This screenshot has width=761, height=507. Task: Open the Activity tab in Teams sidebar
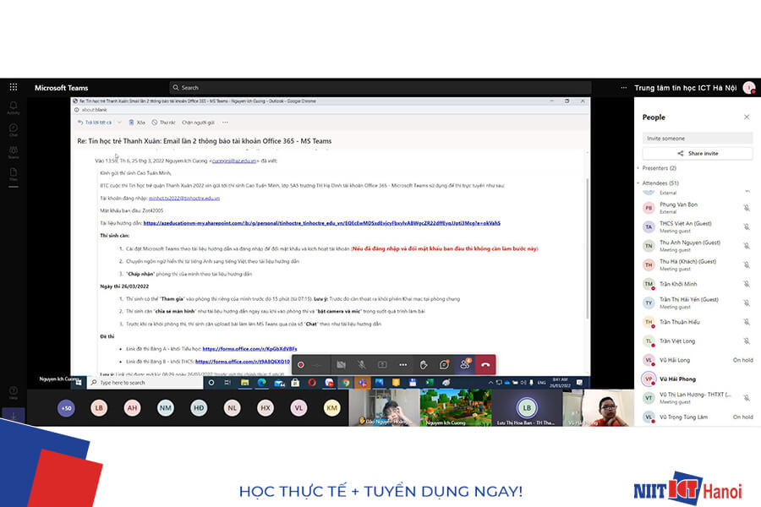click(13, 107)
